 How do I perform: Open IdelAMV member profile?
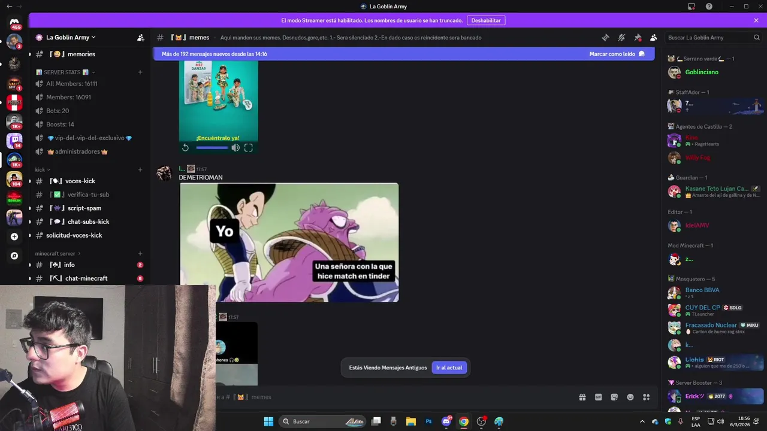click(x=715, y=226)
